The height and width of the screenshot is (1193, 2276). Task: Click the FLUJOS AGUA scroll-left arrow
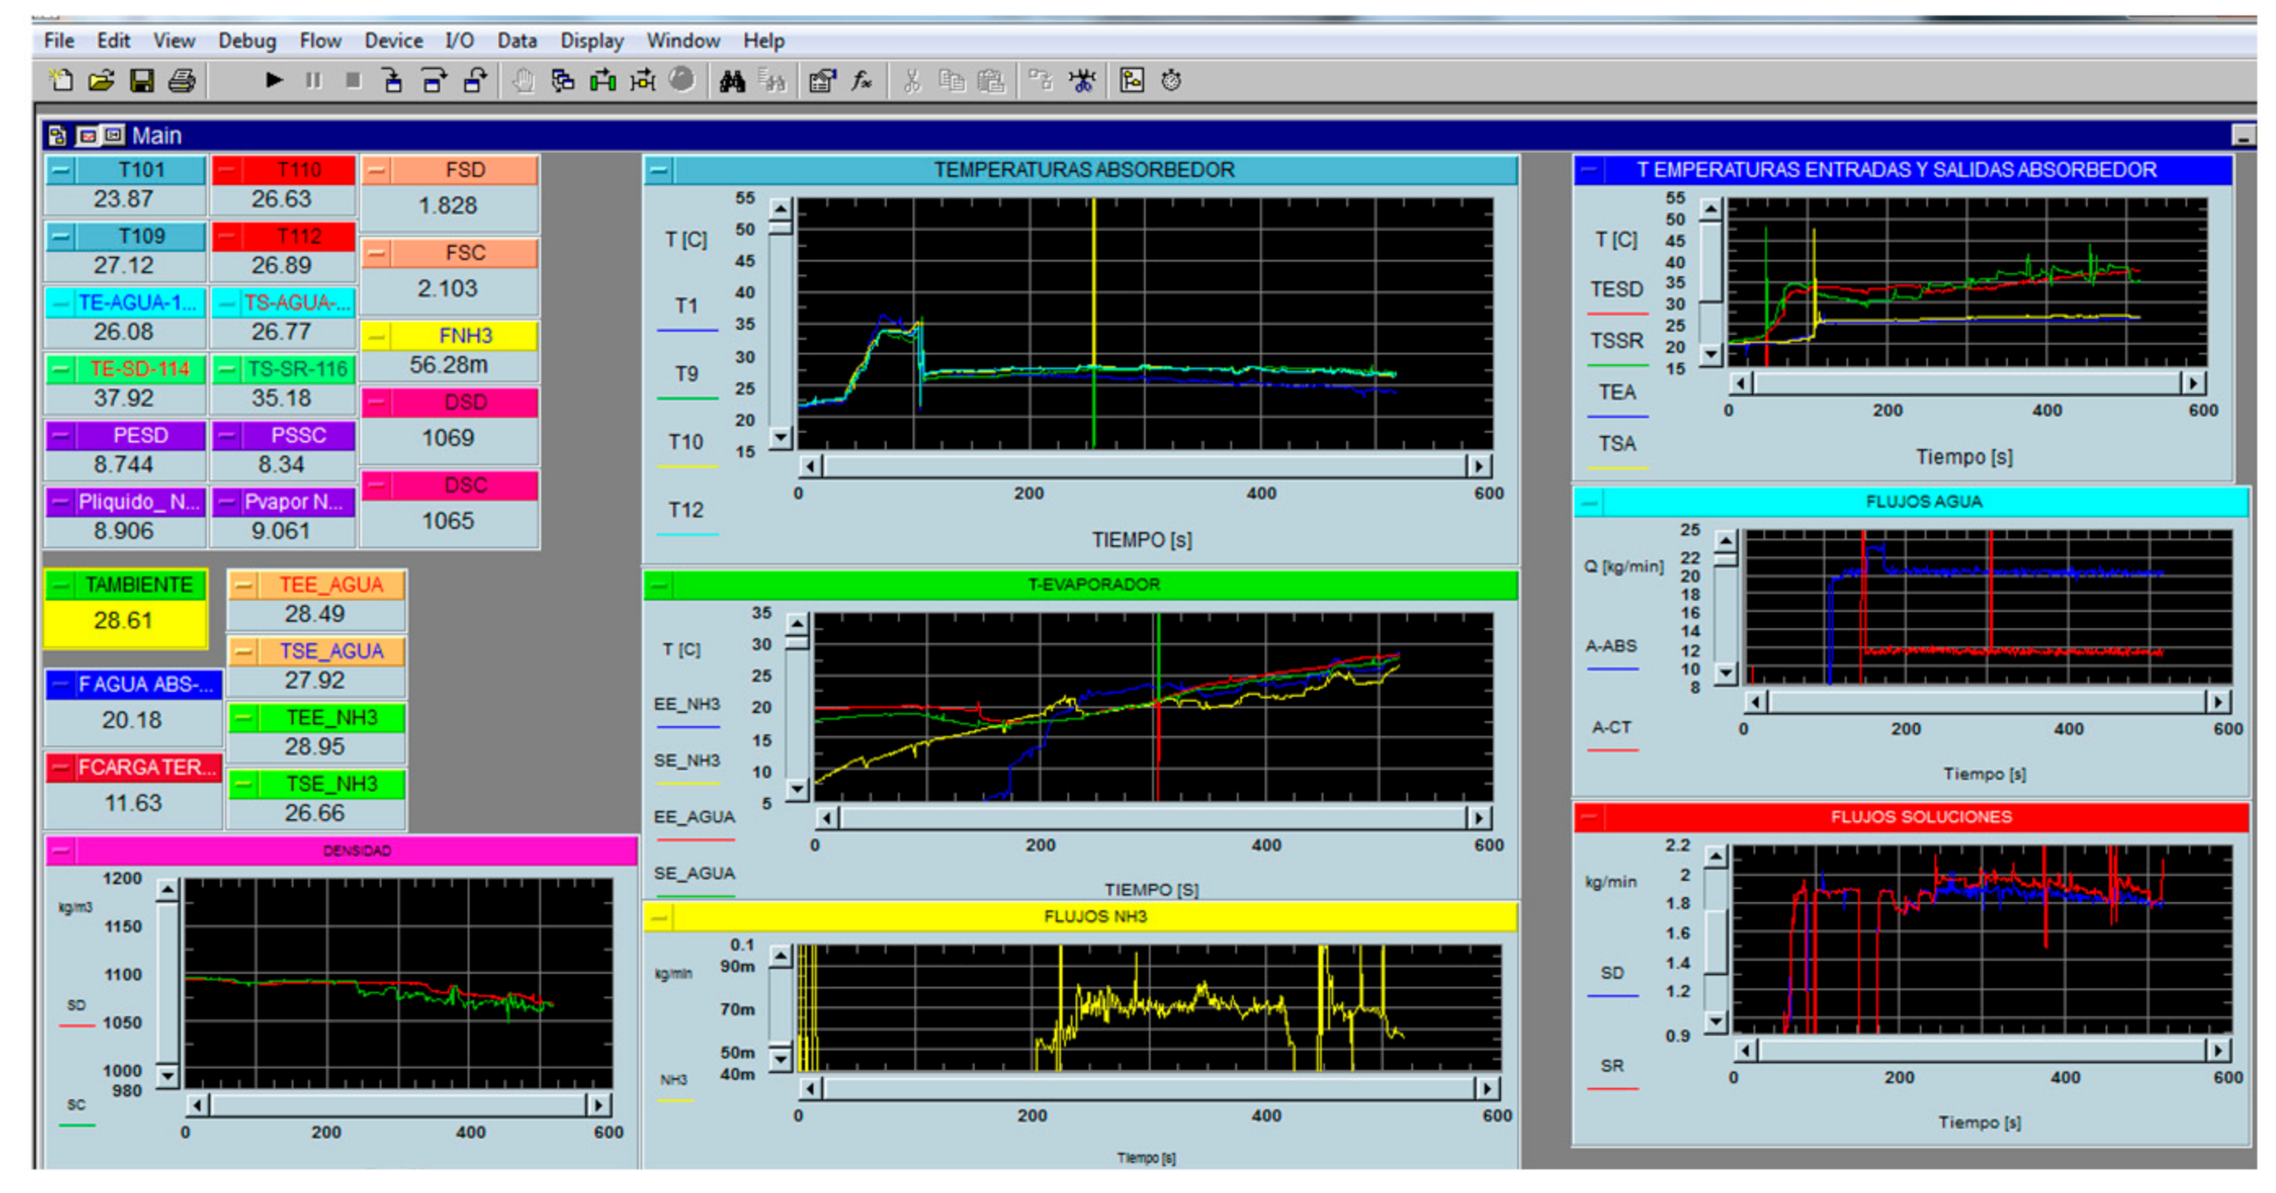1756,702
